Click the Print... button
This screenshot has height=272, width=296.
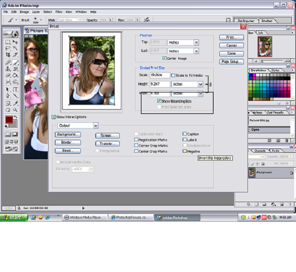231,37
